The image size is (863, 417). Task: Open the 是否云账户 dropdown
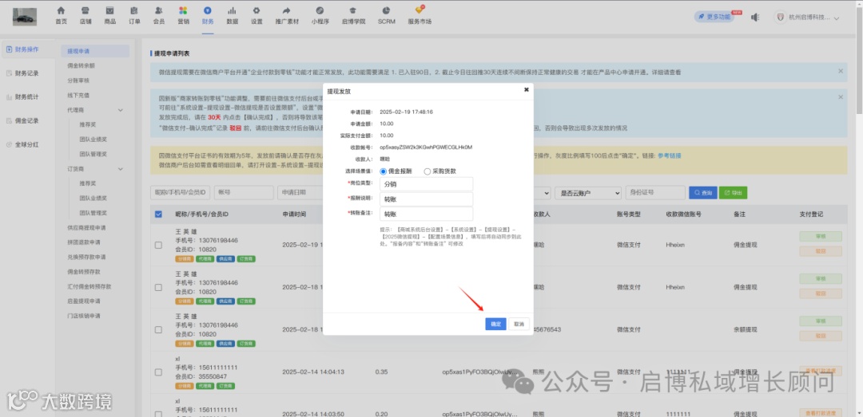click(588, 193)
